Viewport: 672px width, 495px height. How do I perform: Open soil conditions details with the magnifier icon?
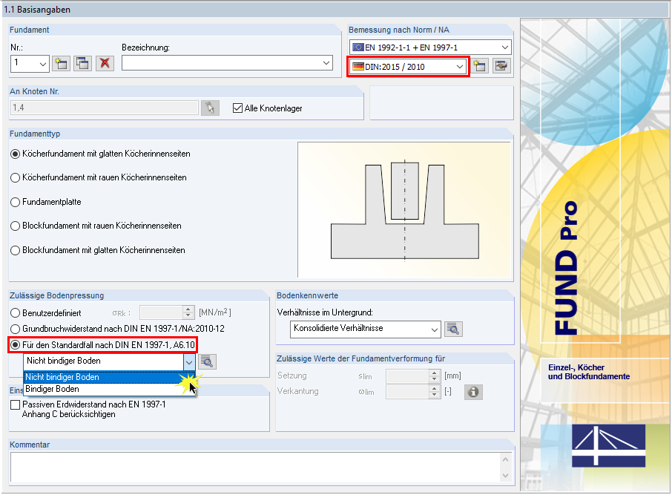point(452,328)
